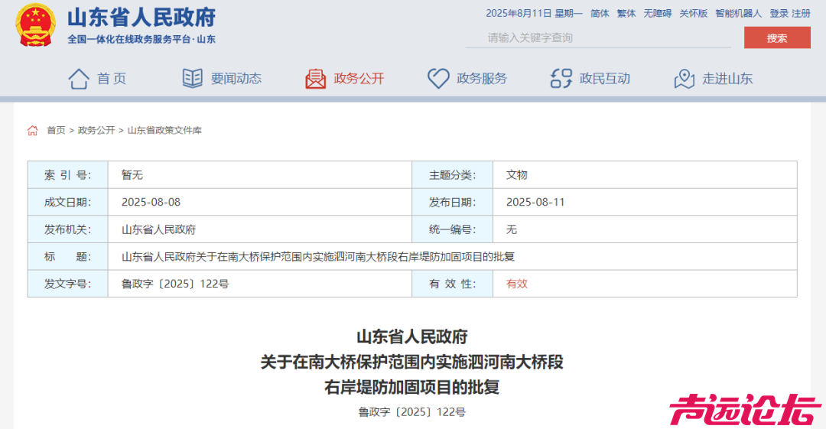Image resolution: width=826 pixels, height=429 pixels.
Task: Open the 走进山东 navigation tab
Action: [727, 79]
